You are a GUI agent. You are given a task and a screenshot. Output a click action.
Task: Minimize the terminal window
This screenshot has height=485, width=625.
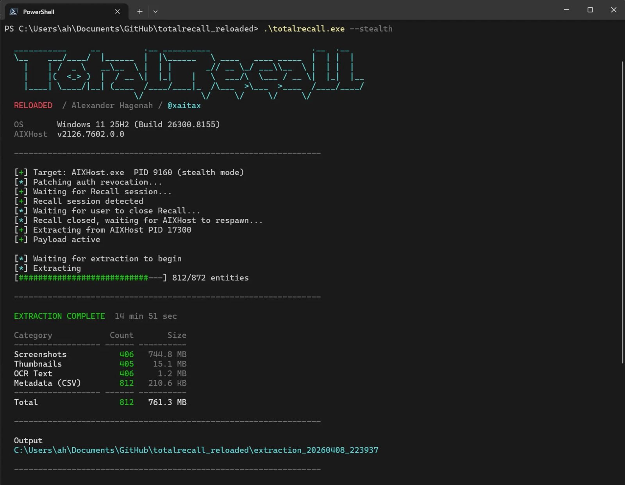566,10
